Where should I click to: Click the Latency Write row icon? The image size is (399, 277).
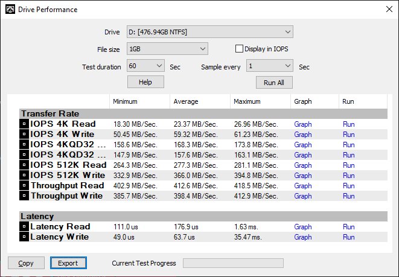pyautogui.click(x=24, y=237)
